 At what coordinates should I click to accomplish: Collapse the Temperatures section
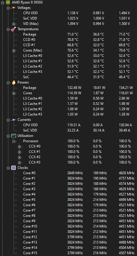pos(8,29)
